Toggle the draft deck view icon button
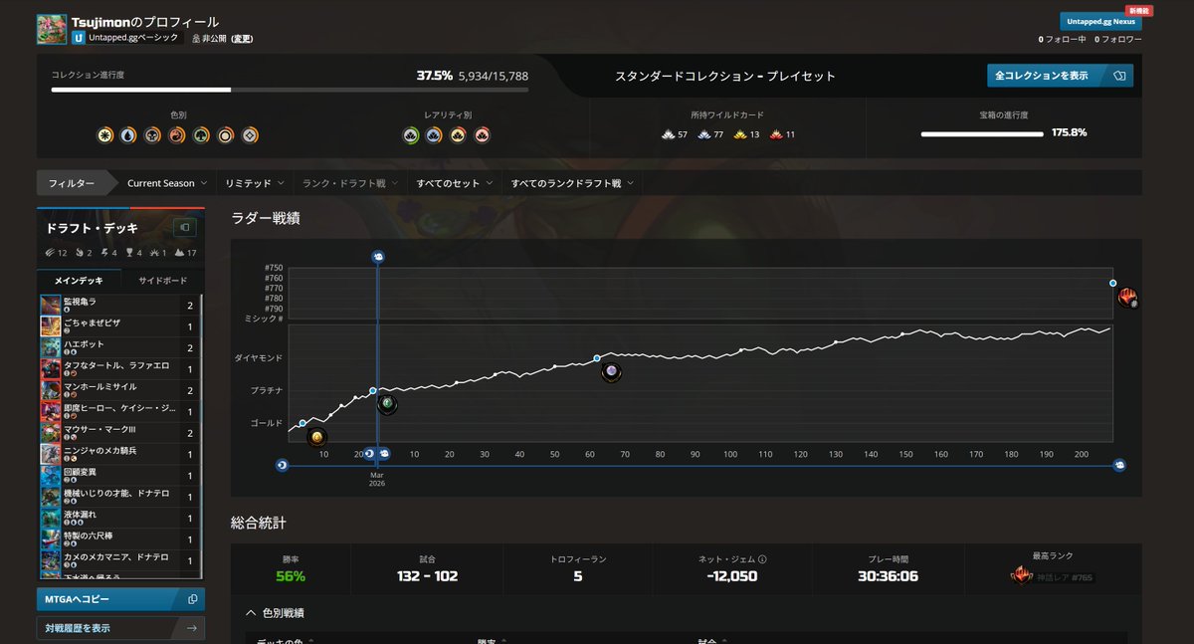1194x644 pixels. click(185, 228)
